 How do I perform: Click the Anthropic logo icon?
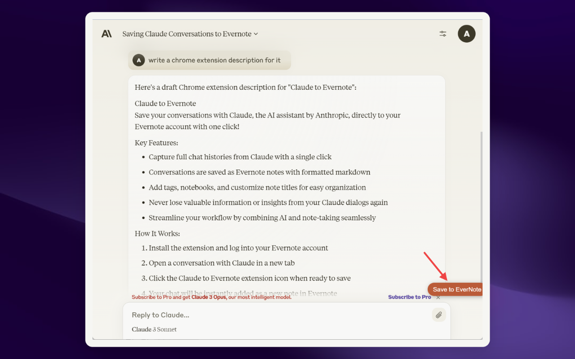tap(106, 34)
